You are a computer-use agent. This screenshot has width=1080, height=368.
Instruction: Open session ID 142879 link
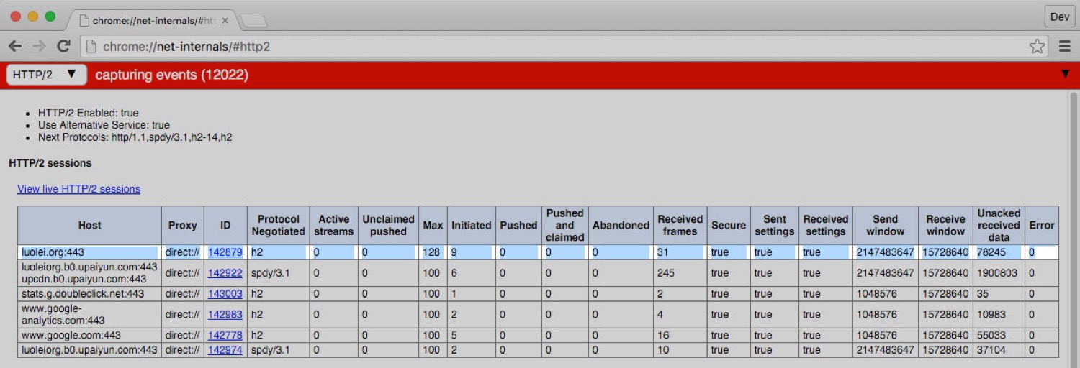click(x=225, y=252)
